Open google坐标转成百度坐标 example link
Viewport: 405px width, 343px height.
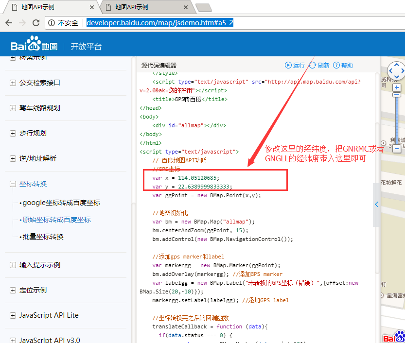pyautogui.click(x=61, y=203)
